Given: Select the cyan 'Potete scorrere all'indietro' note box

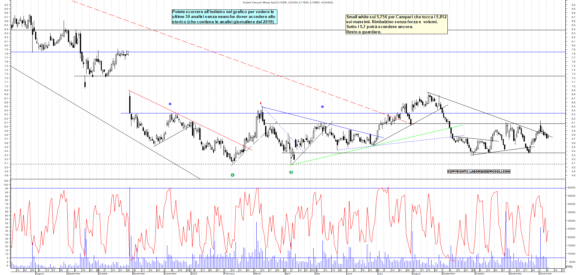Looking at the screenshot, I should [224, 17].
